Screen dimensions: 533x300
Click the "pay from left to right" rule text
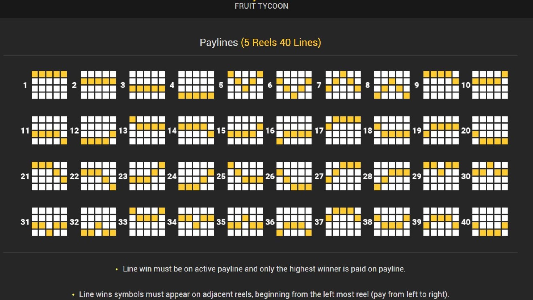(x=264, y=294)
